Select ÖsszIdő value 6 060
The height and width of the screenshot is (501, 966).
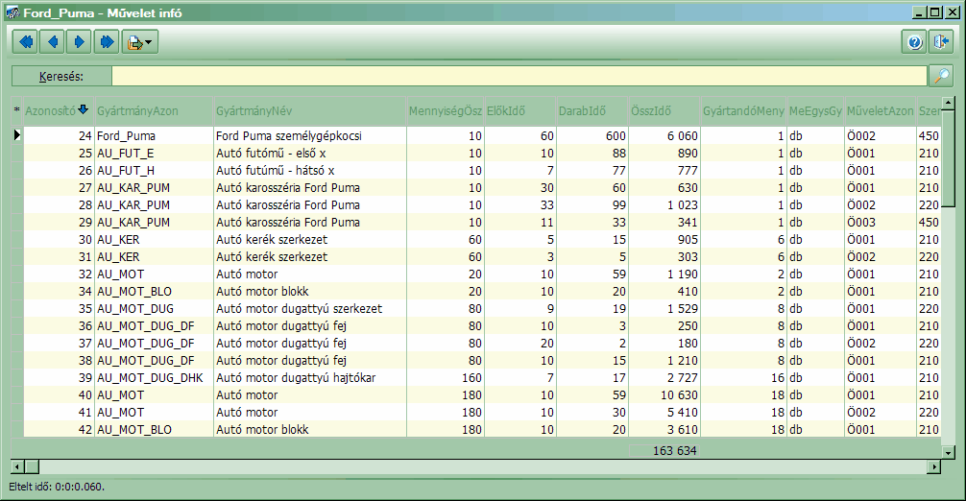pyautogui.click(x=664, y=135)
